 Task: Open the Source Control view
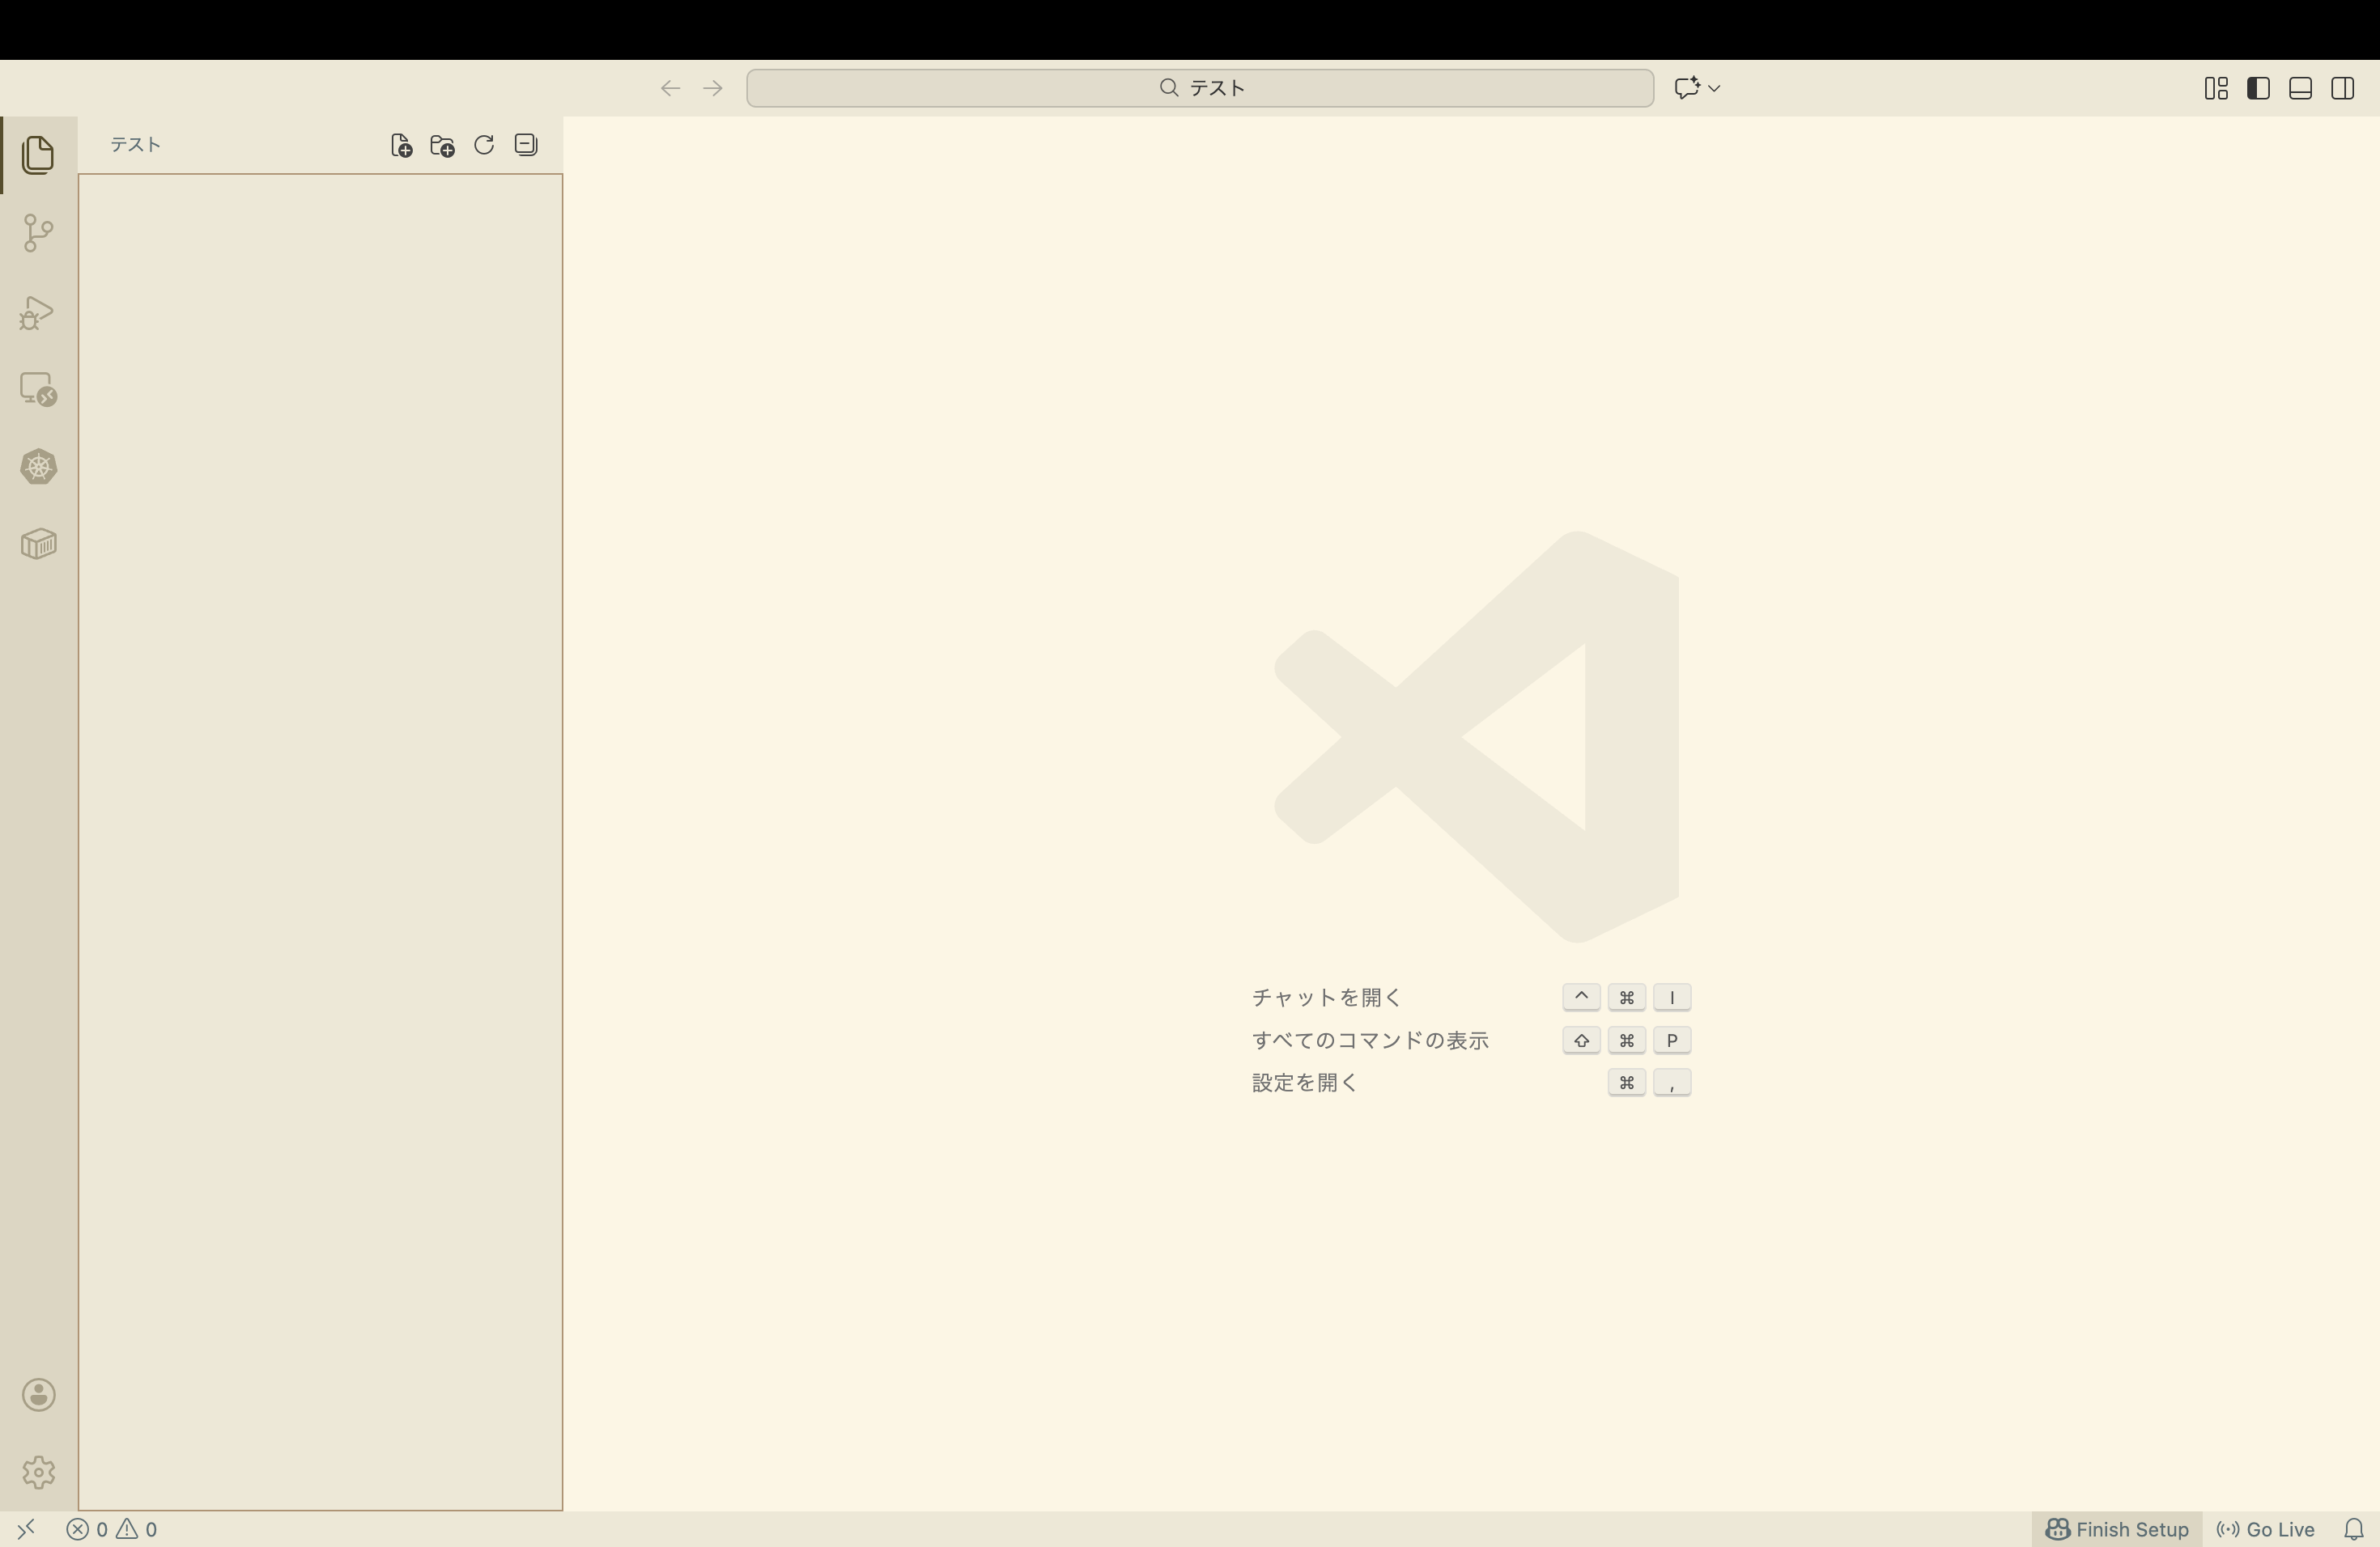(x=38, y=232)
